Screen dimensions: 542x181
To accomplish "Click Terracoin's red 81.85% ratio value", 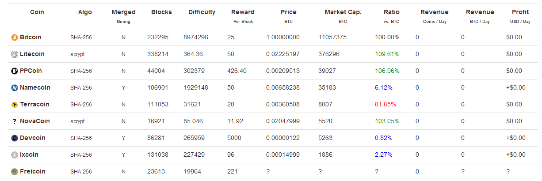I will [386, 105].
